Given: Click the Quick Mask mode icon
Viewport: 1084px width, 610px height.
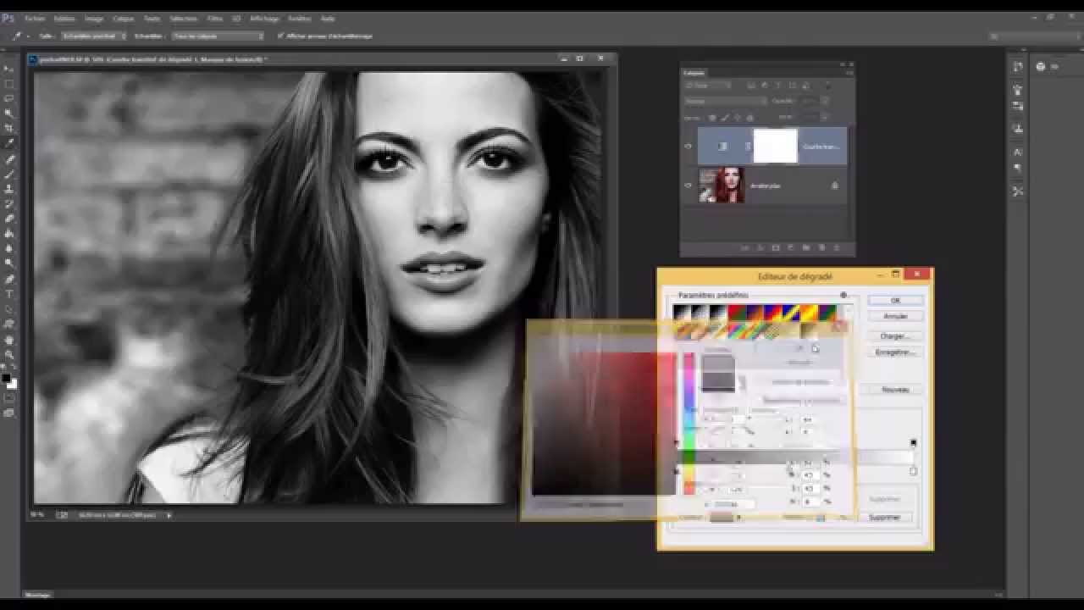Looking at the screenshot, I should point(9,398).
